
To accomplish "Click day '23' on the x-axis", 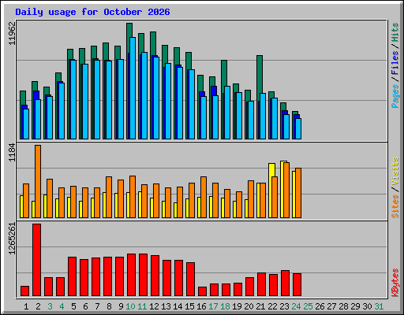I will point(284,306).
